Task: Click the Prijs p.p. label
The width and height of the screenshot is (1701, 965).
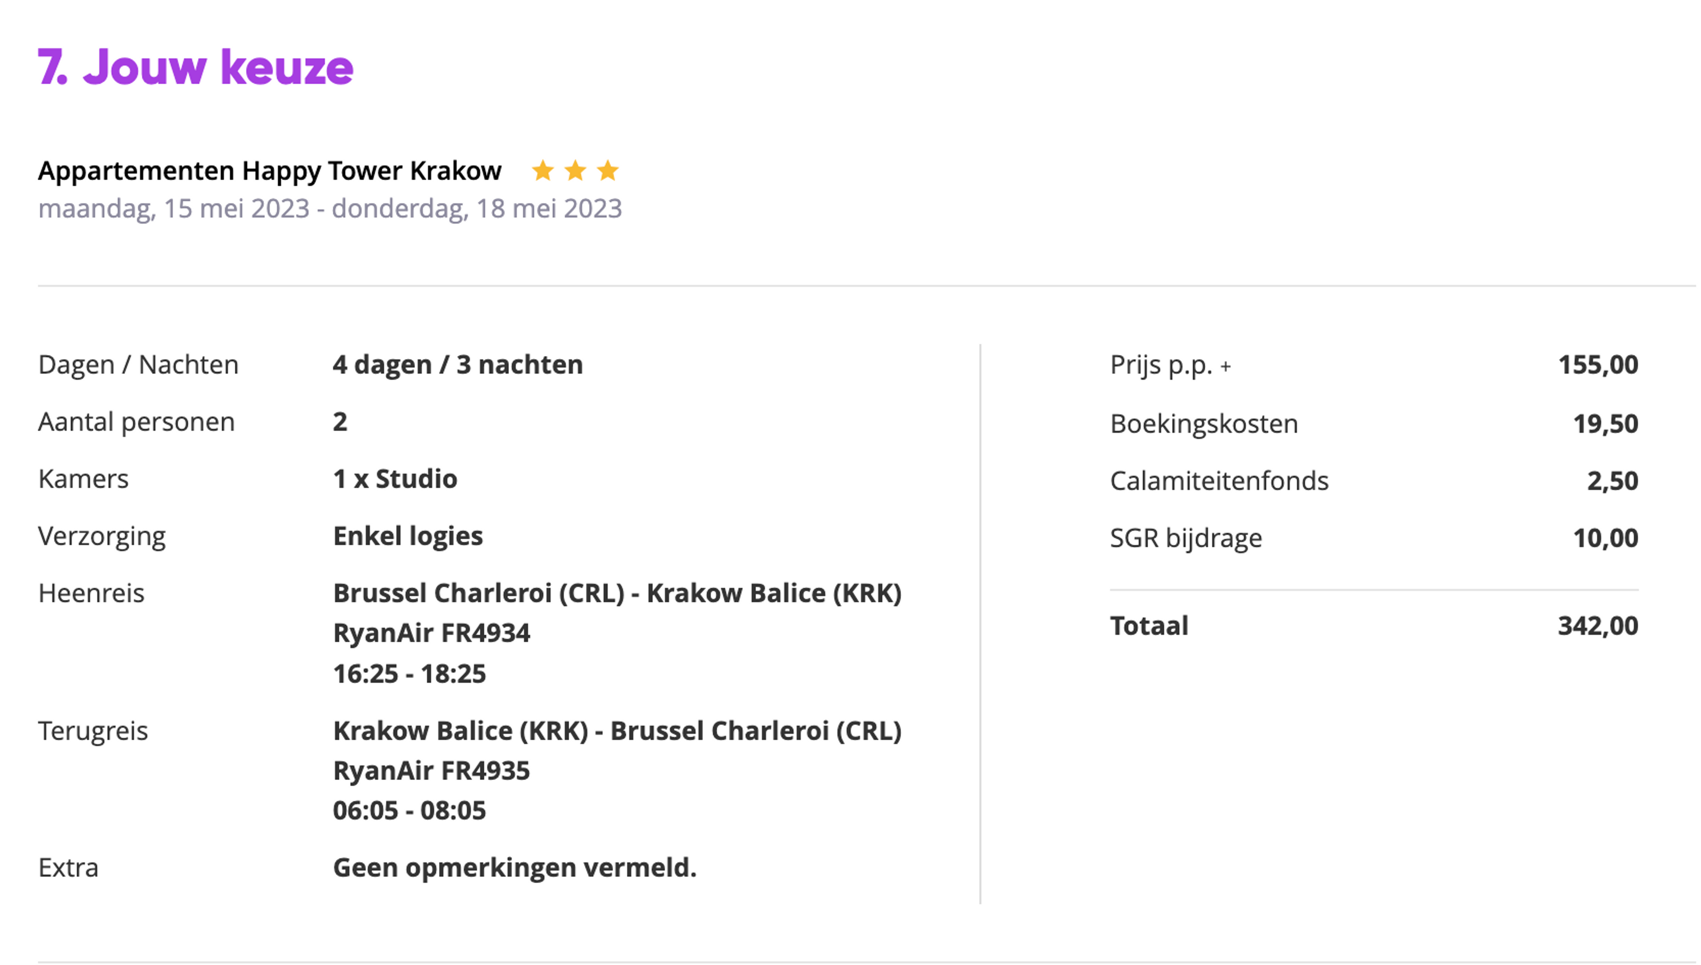Action: pos(1161,365)
